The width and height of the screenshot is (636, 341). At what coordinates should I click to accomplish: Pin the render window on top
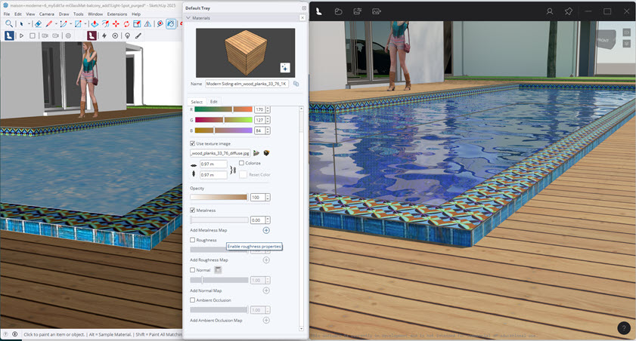(x=569, y=11)
